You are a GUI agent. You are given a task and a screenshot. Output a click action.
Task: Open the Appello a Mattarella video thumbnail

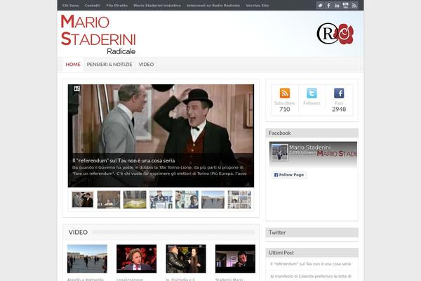pyautogui.click(x=87, y=259)
